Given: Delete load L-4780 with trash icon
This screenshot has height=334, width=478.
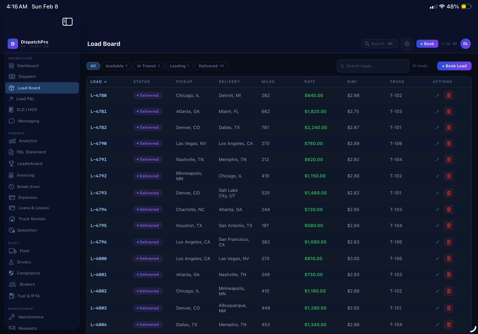Looking at the screenshot, I should (x=448, y=96).
